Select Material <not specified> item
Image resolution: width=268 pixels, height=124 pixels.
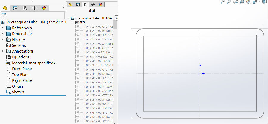coord(31,63)
